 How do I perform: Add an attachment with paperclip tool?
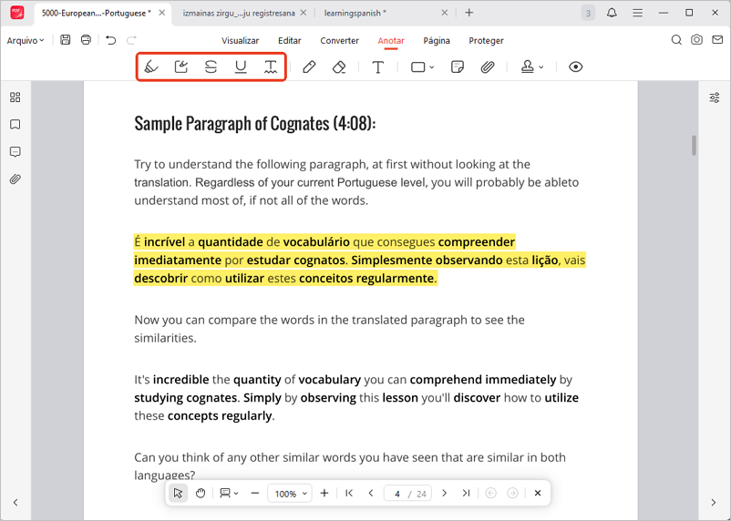(487, 67)
